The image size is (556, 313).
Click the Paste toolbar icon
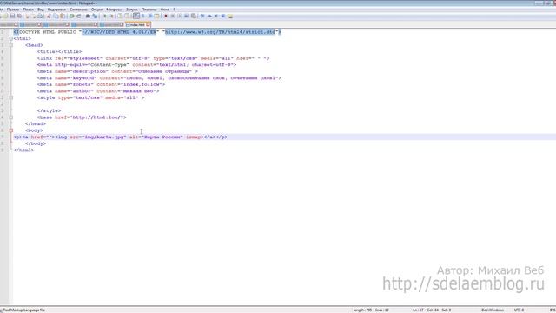tap(63, 16)
